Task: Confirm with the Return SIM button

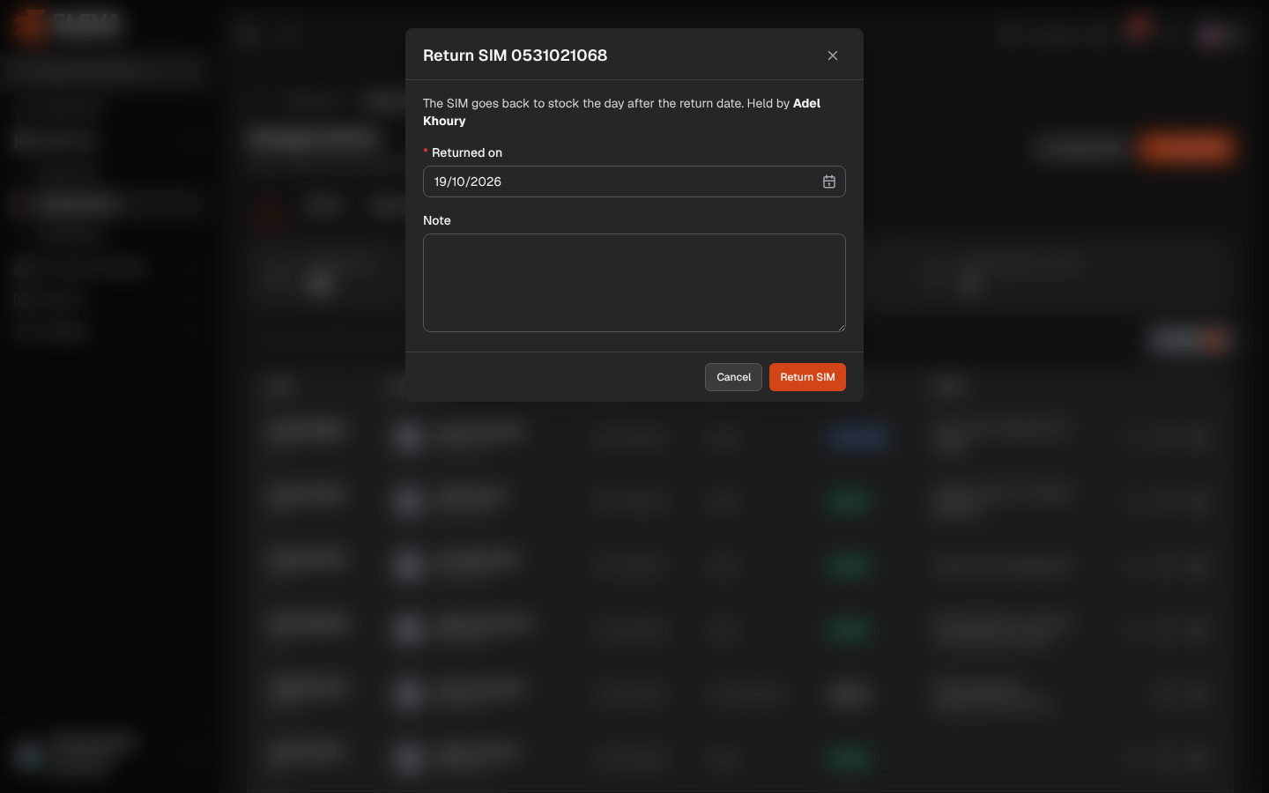Action: [x=807, y=377]
